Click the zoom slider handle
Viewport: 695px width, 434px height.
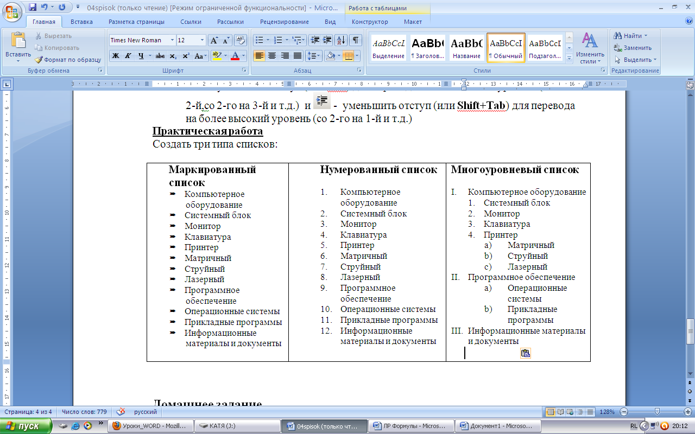(x=658, y=412)
